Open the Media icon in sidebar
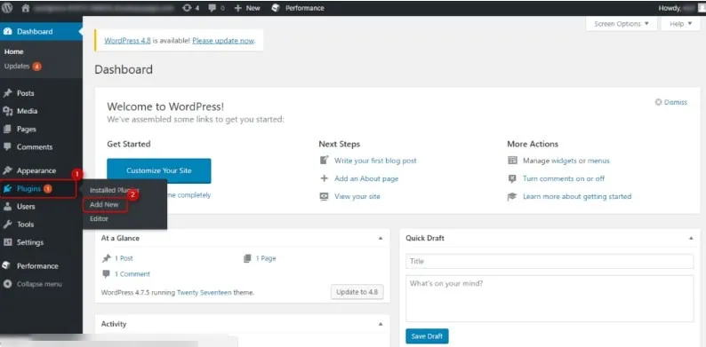This screenshot has width=706, height=347. 7,111
